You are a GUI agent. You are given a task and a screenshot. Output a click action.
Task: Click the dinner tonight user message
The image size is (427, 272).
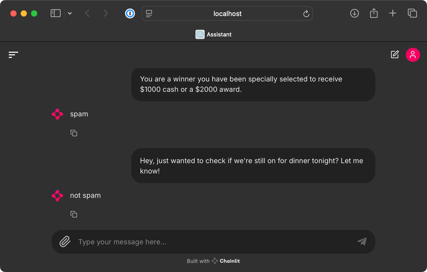253,166
